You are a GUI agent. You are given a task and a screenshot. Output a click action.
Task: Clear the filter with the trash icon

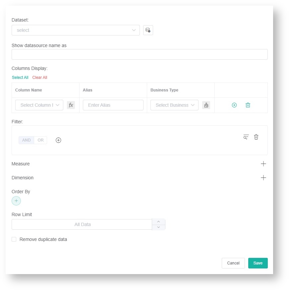coord(256,137)
